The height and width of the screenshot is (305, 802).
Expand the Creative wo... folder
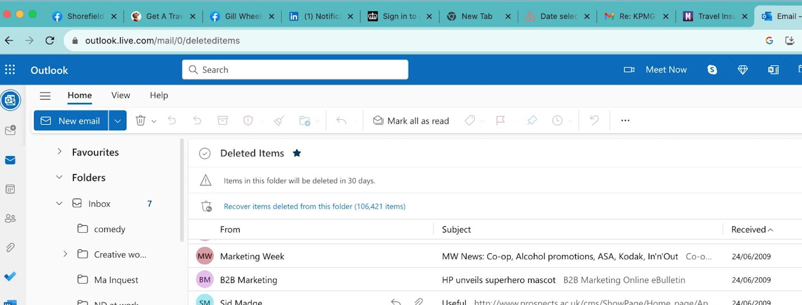point(65,254)
